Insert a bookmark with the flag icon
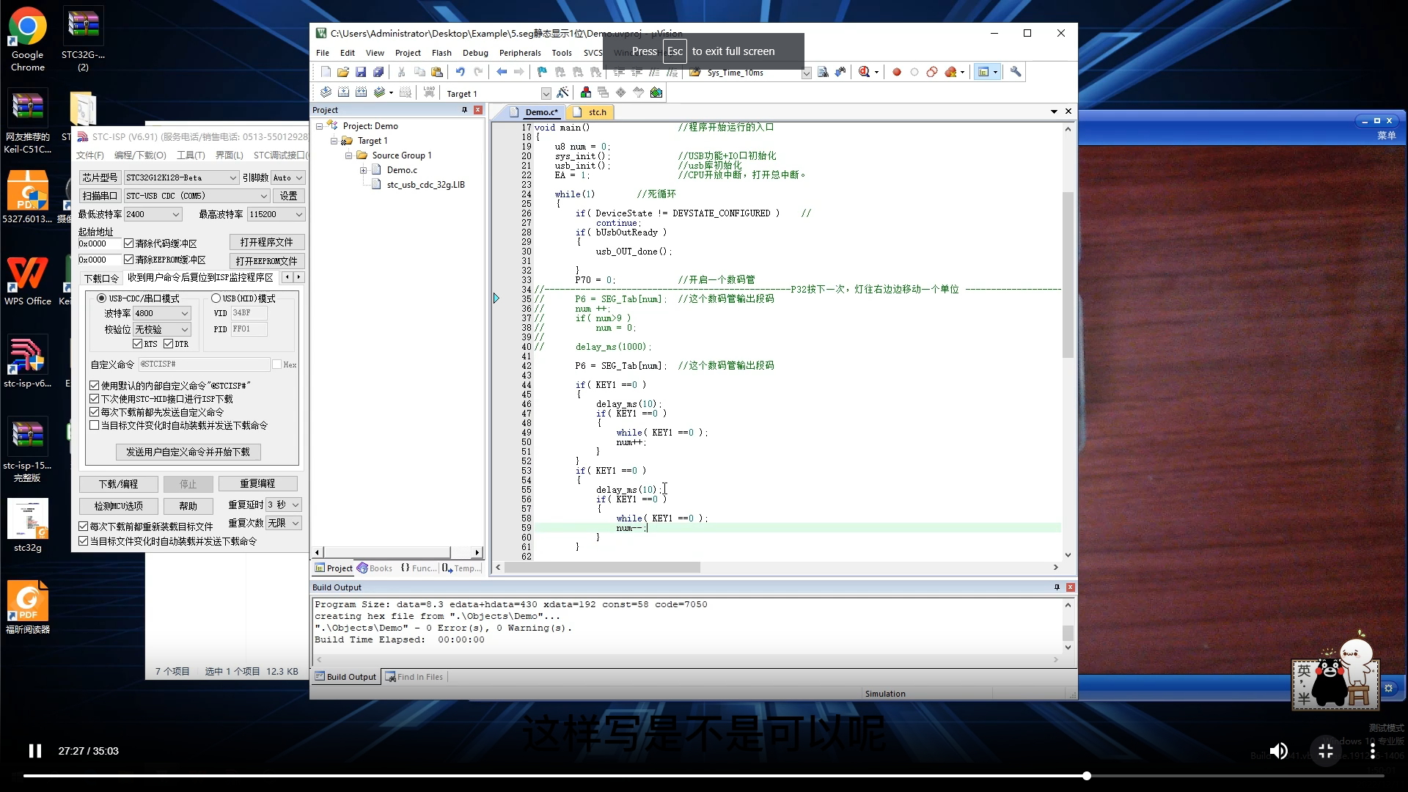1408x792 pixels. tap(542, 72)
